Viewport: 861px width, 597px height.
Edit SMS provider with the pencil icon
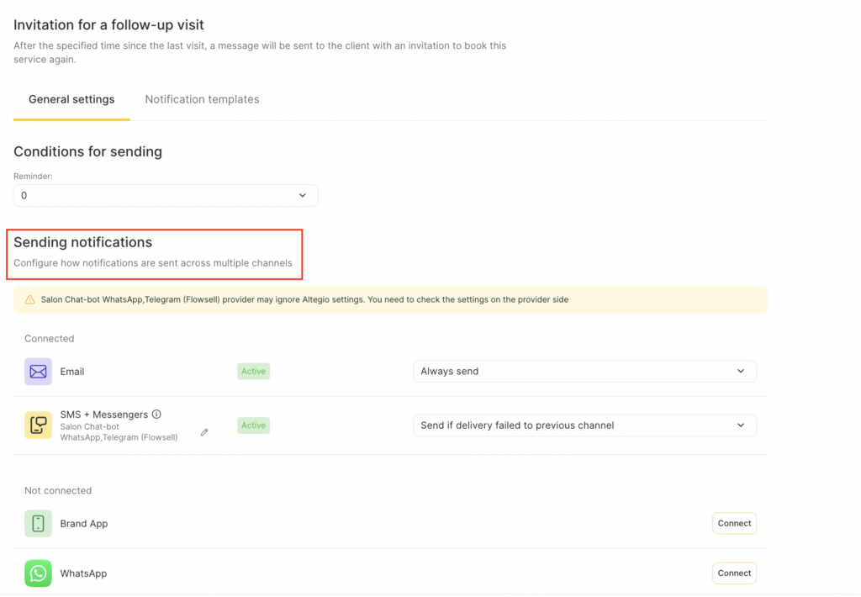(x=204, y=432)
